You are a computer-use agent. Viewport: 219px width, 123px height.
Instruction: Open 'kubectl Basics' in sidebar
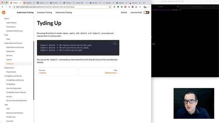click(11, 23)
